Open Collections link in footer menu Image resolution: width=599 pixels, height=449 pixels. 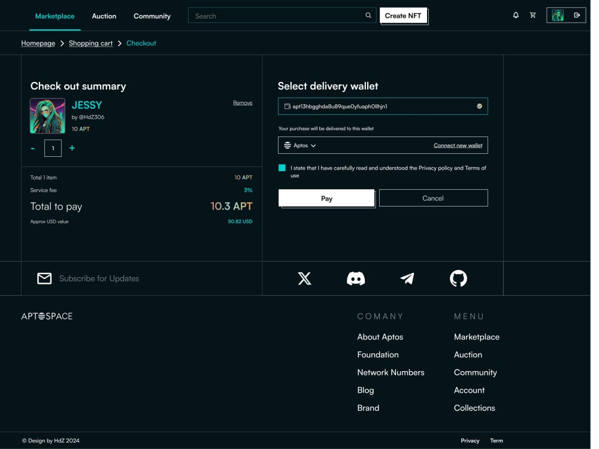474,408
